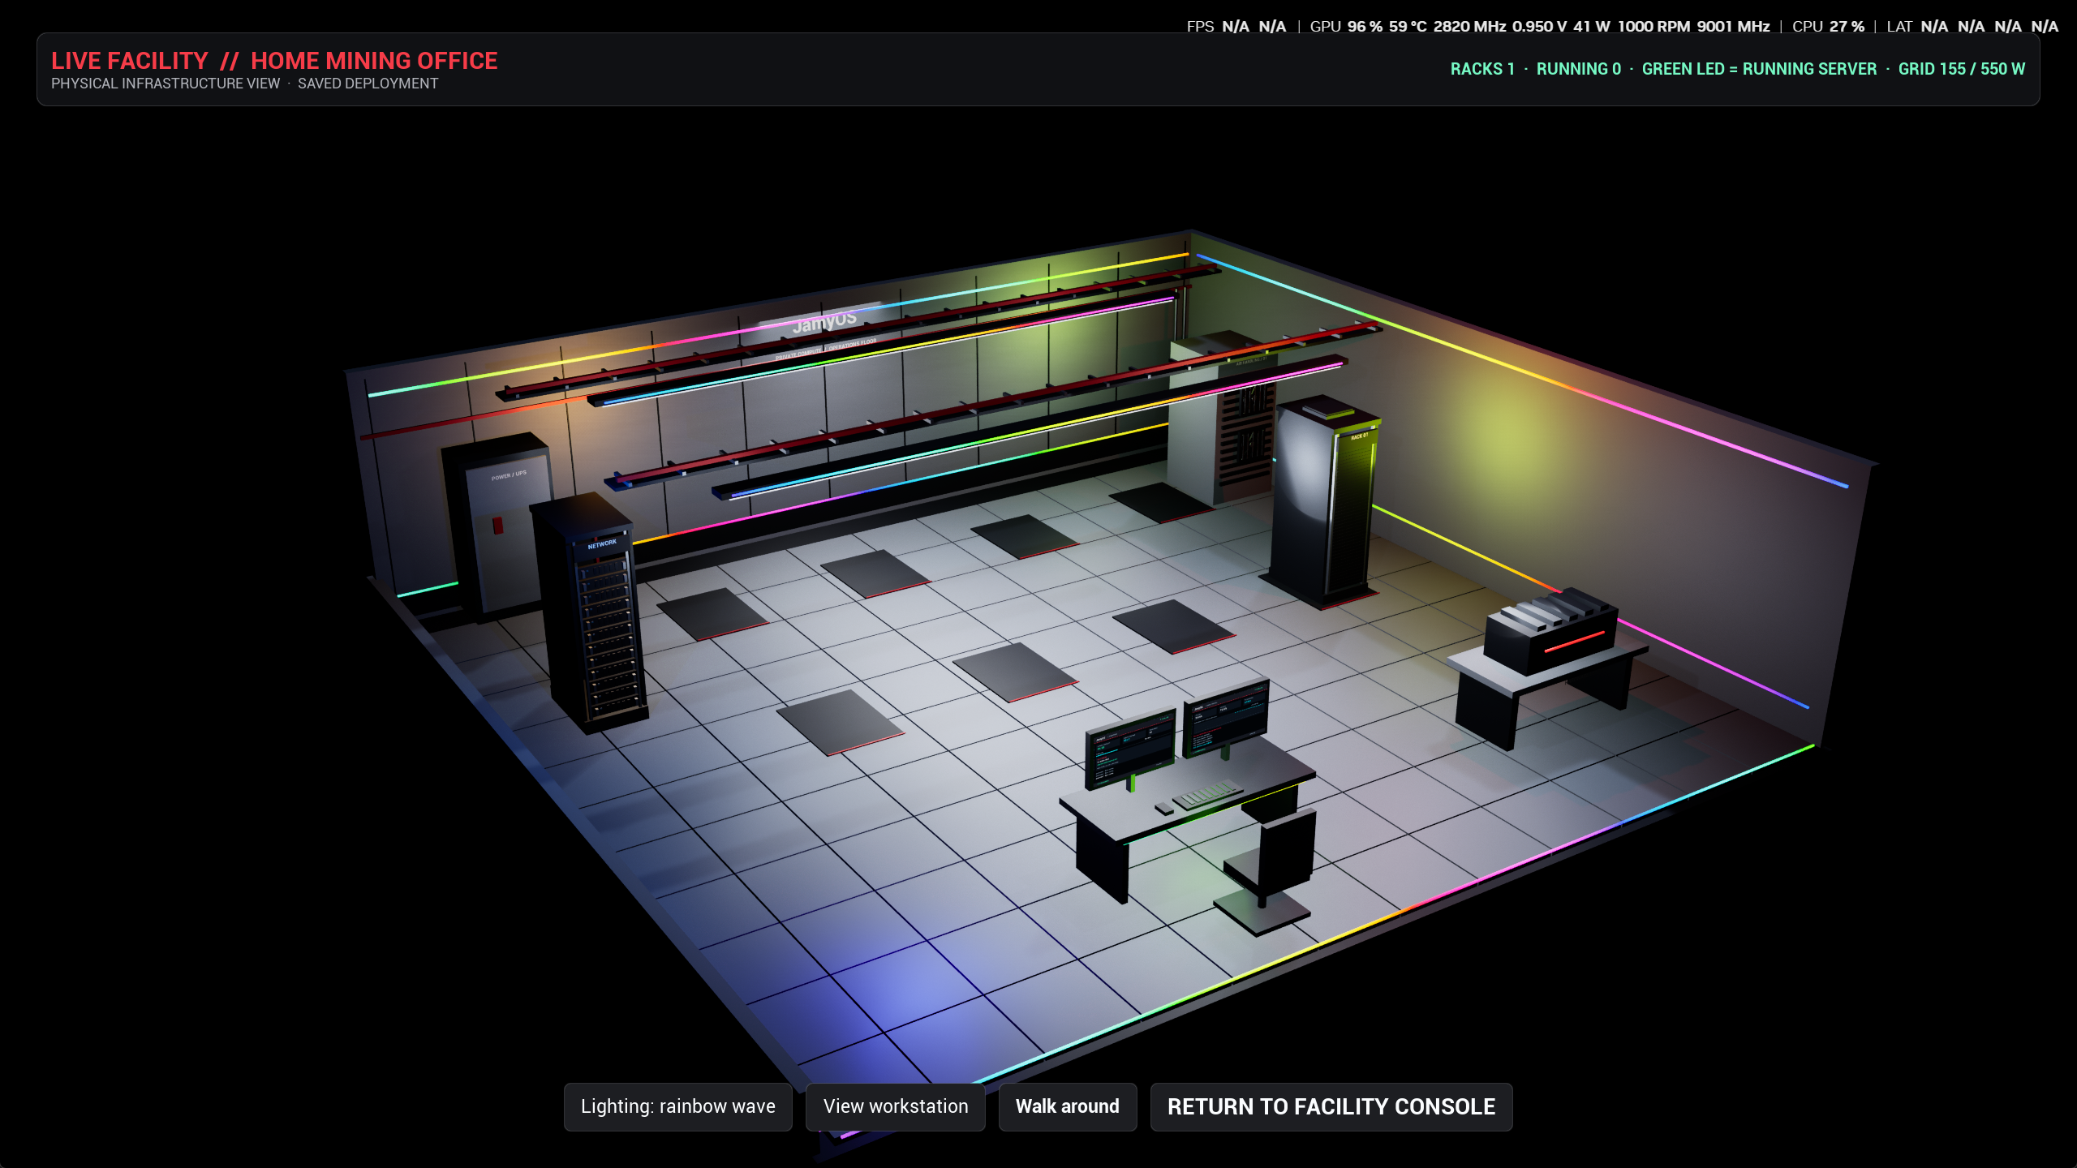Click the RUNNING 0 status label
This screenshot has height=1168, width=2077.
pos(1578,69)
